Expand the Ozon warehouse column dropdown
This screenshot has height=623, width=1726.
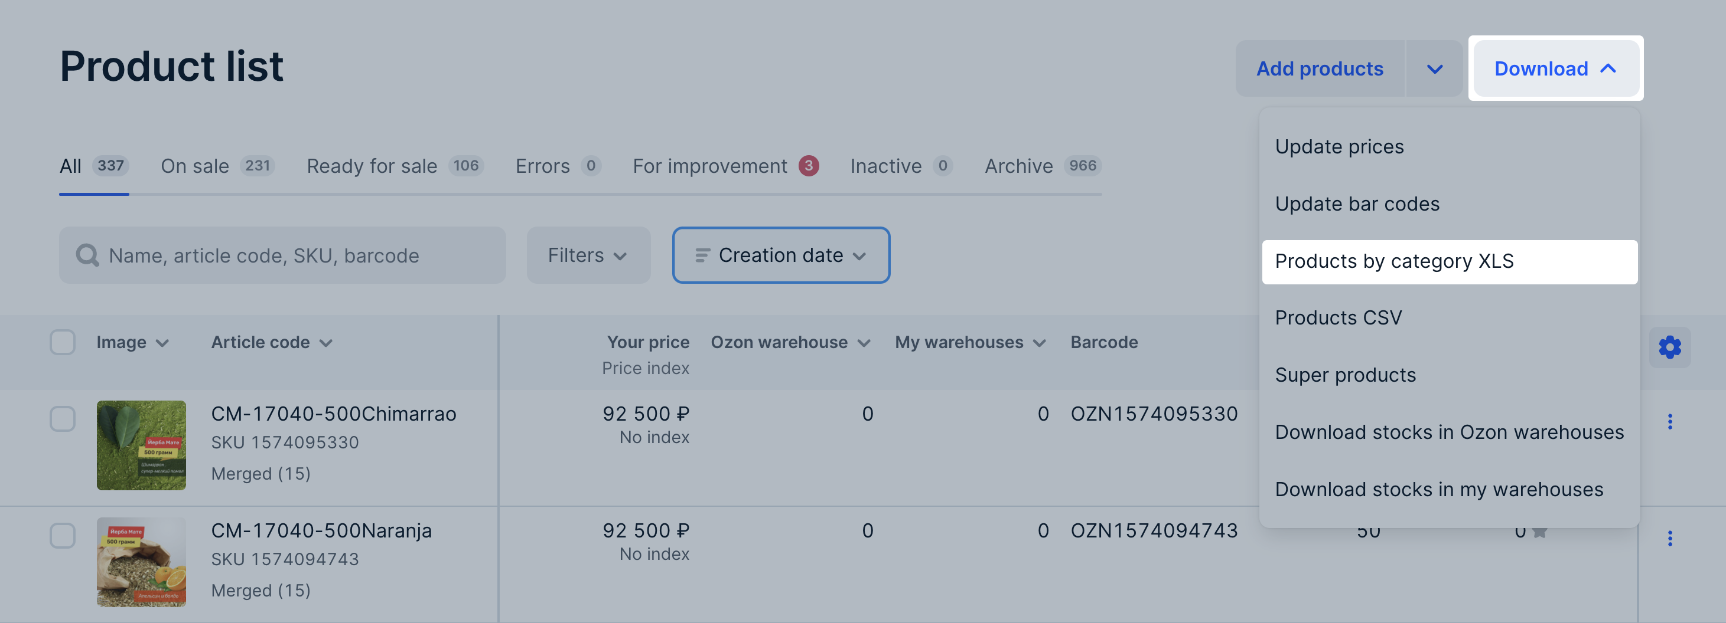coord(864,343)
